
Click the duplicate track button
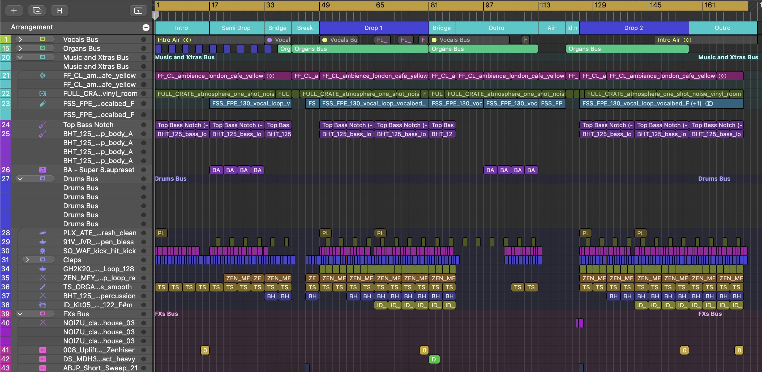(37, 11)
